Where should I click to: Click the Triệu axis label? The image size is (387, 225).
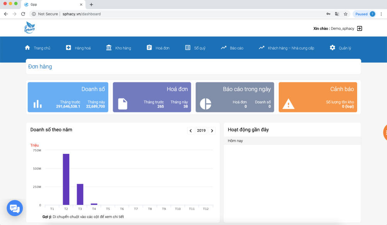tap(34, 145)
